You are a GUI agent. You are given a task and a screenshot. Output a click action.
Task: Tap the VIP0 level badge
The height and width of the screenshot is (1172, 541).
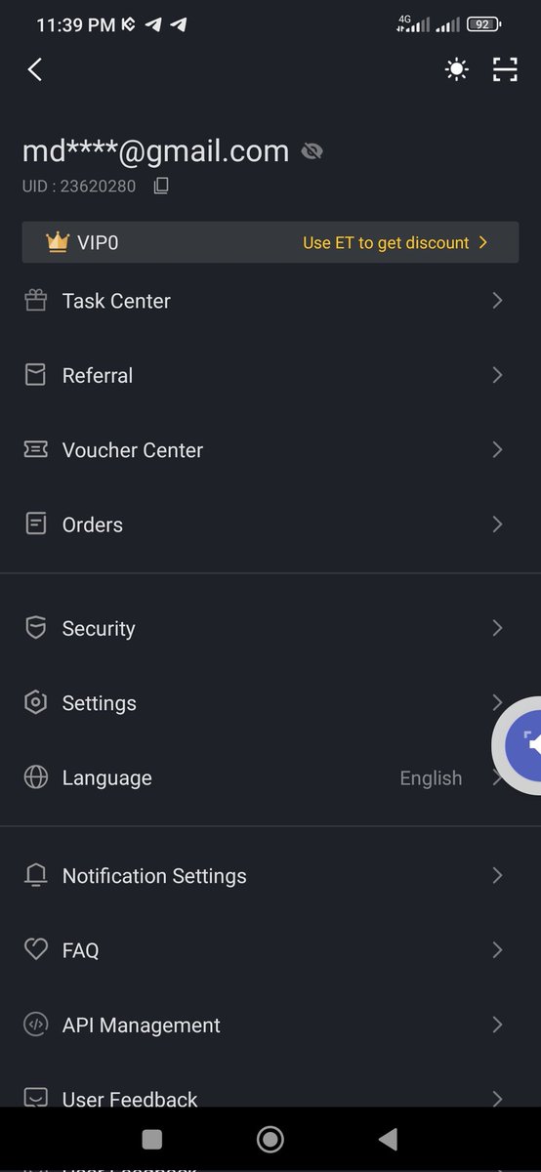(82, 242)
